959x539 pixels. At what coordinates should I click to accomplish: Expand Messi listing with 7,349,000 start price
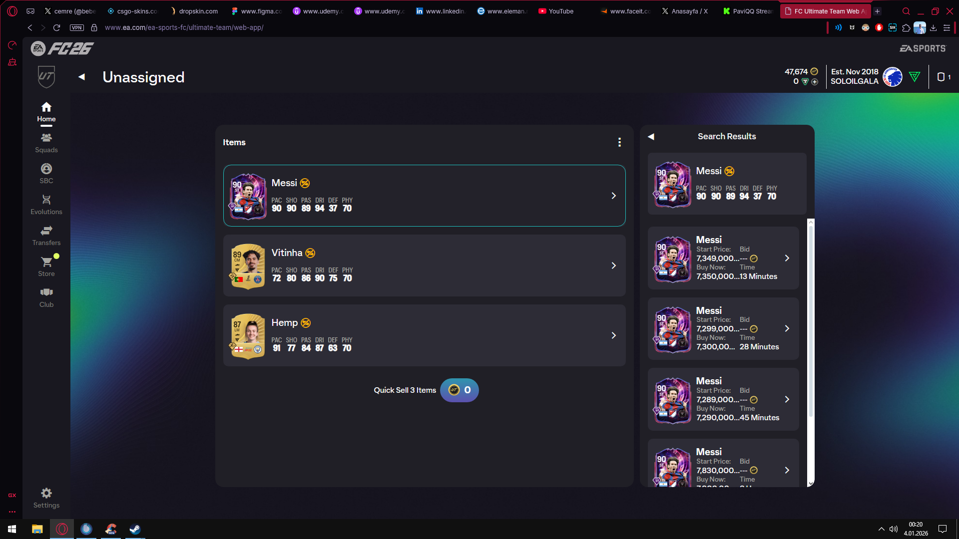(787, 258)
